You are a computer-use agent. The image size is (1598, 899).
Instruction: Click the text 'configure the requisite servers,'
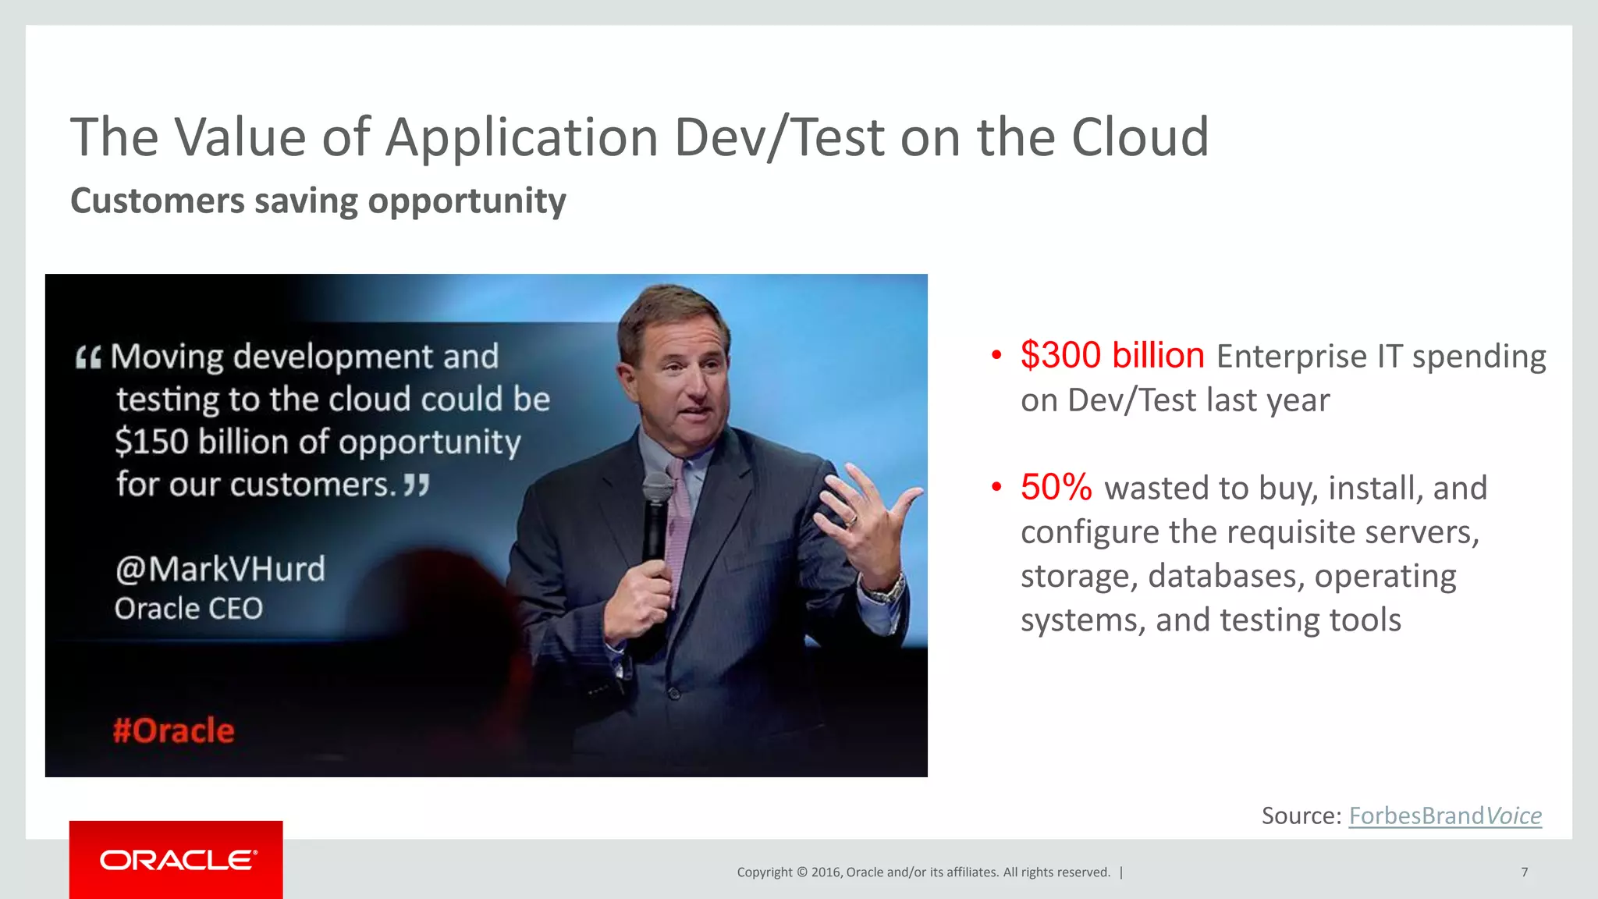(x=1250, y=532)
